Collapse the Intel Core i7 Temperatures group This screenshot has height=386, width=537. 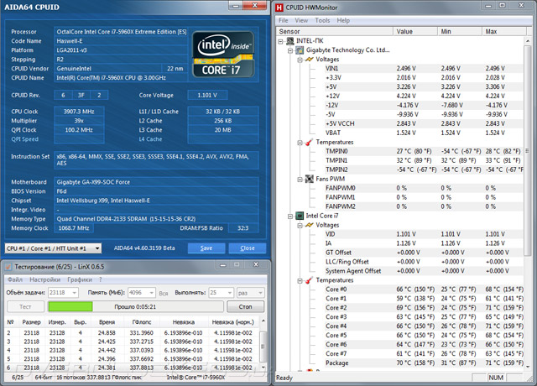pos(300,280)
